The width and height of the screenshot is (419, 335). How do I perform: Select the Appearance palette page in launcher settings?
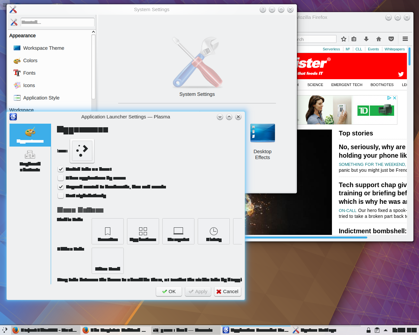pyautogui.click(x=30, y=135)
